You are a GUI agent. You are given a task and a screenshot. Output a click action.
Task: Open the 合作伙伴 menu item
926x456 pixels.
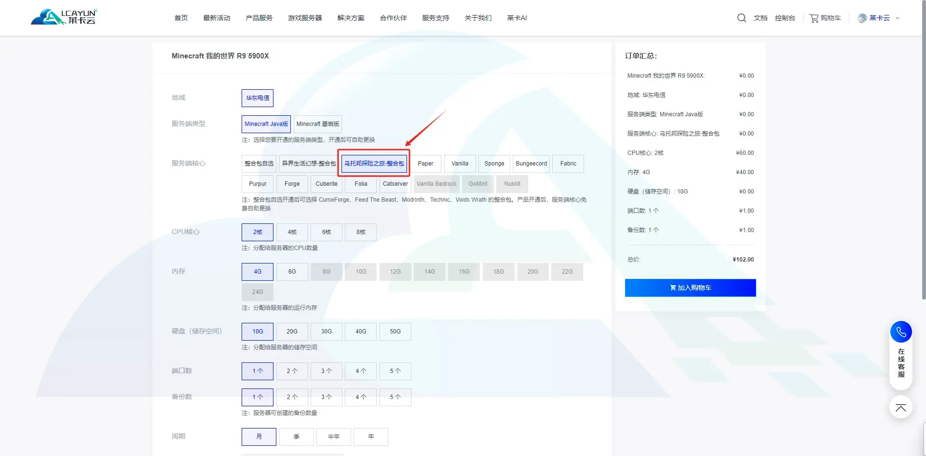393,18
